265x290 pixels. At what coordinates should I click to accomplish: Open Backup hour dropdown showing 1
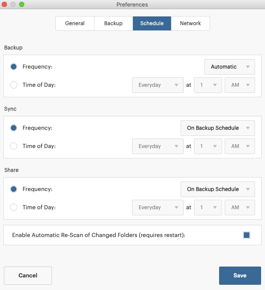click(x=208, y=85)
